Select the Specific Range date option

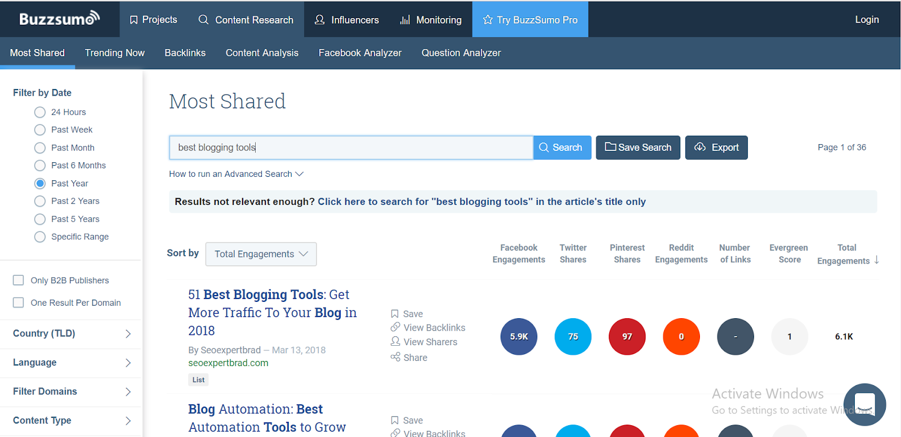(x=40, y=237)
